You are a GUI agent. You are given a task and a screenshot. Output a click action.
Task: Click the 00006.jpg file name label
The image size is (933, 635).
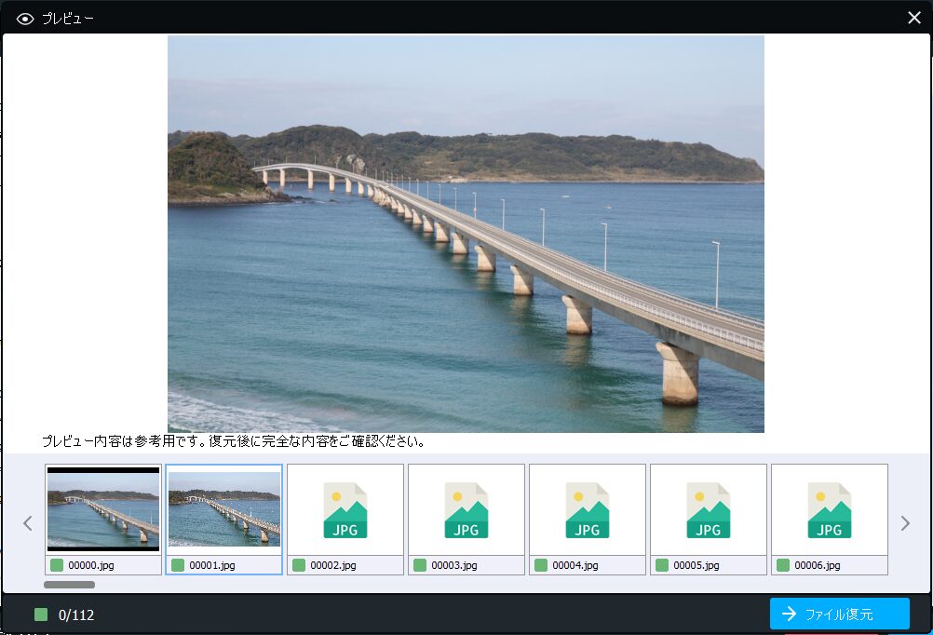818,565
